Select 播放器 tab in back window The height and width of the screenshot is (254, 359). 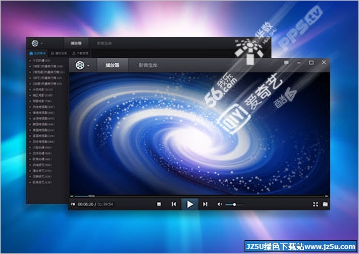(x=76, y=43)
